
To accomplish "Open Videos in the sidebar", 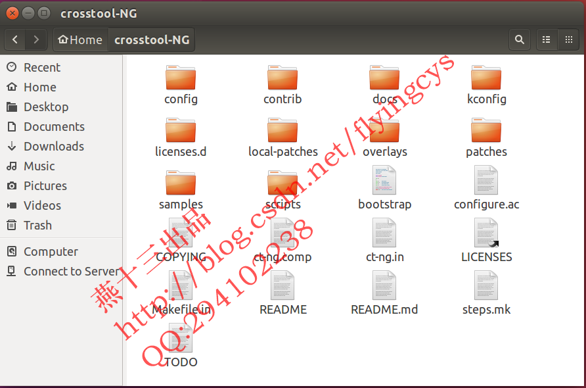I will click(x=61, y=206).
